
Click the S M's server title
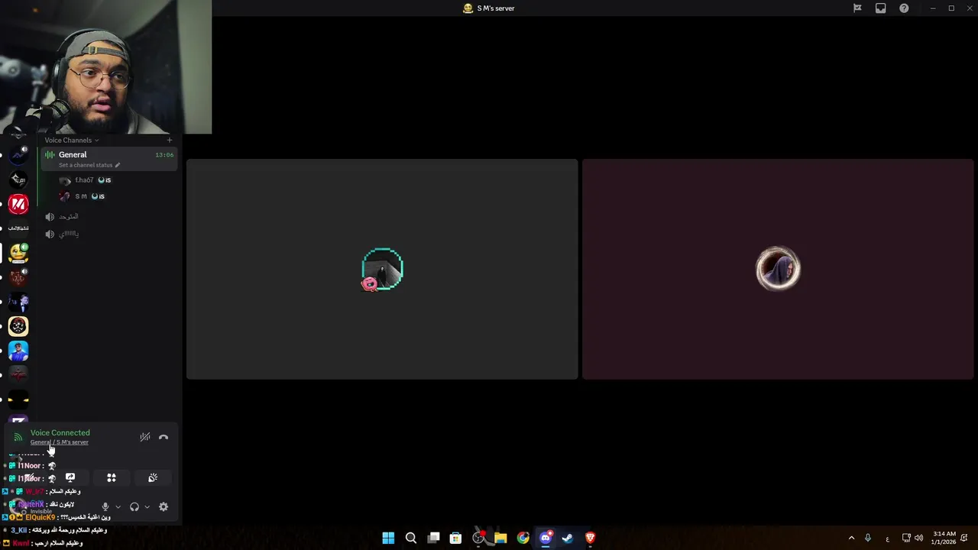496,8
